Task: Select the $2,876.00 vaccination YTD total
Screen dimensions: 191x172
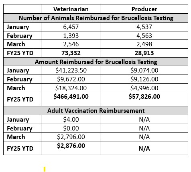Action: [71, 146]
